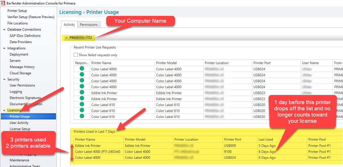View Message History

[x=22, y=67]
